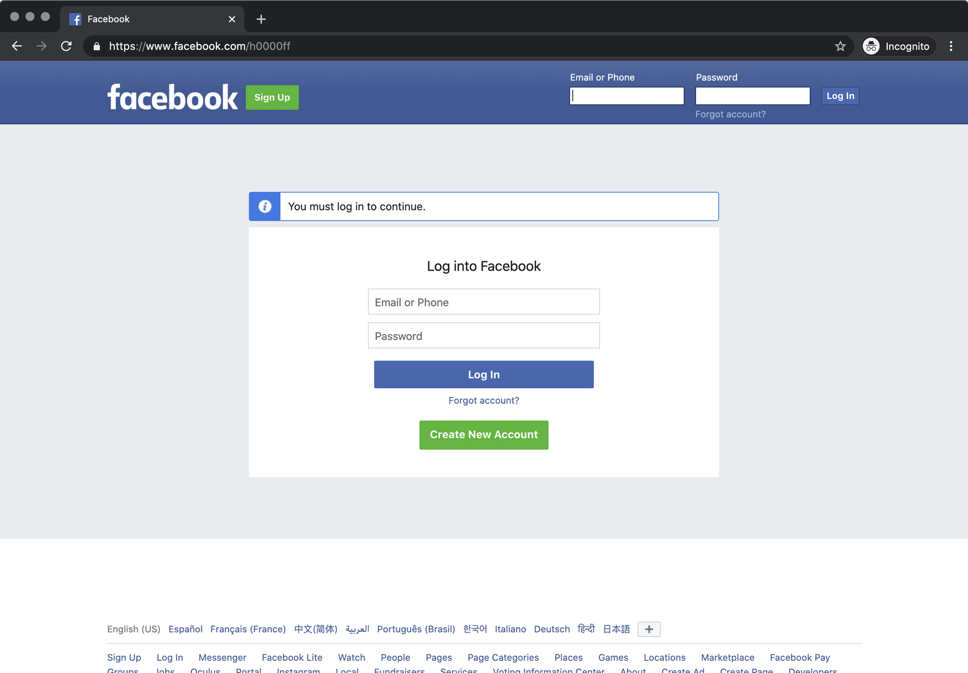The width and height of the screenshot is (968, 673).
Task: Click the blue info icon in the notice
Action: coord(265,206)
